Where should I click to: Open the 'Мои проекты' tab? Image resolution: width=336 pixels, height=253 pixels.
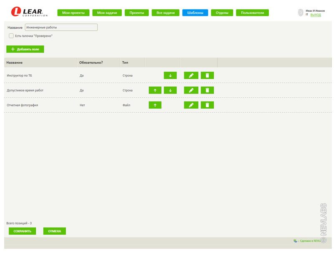tap(73, 13)
